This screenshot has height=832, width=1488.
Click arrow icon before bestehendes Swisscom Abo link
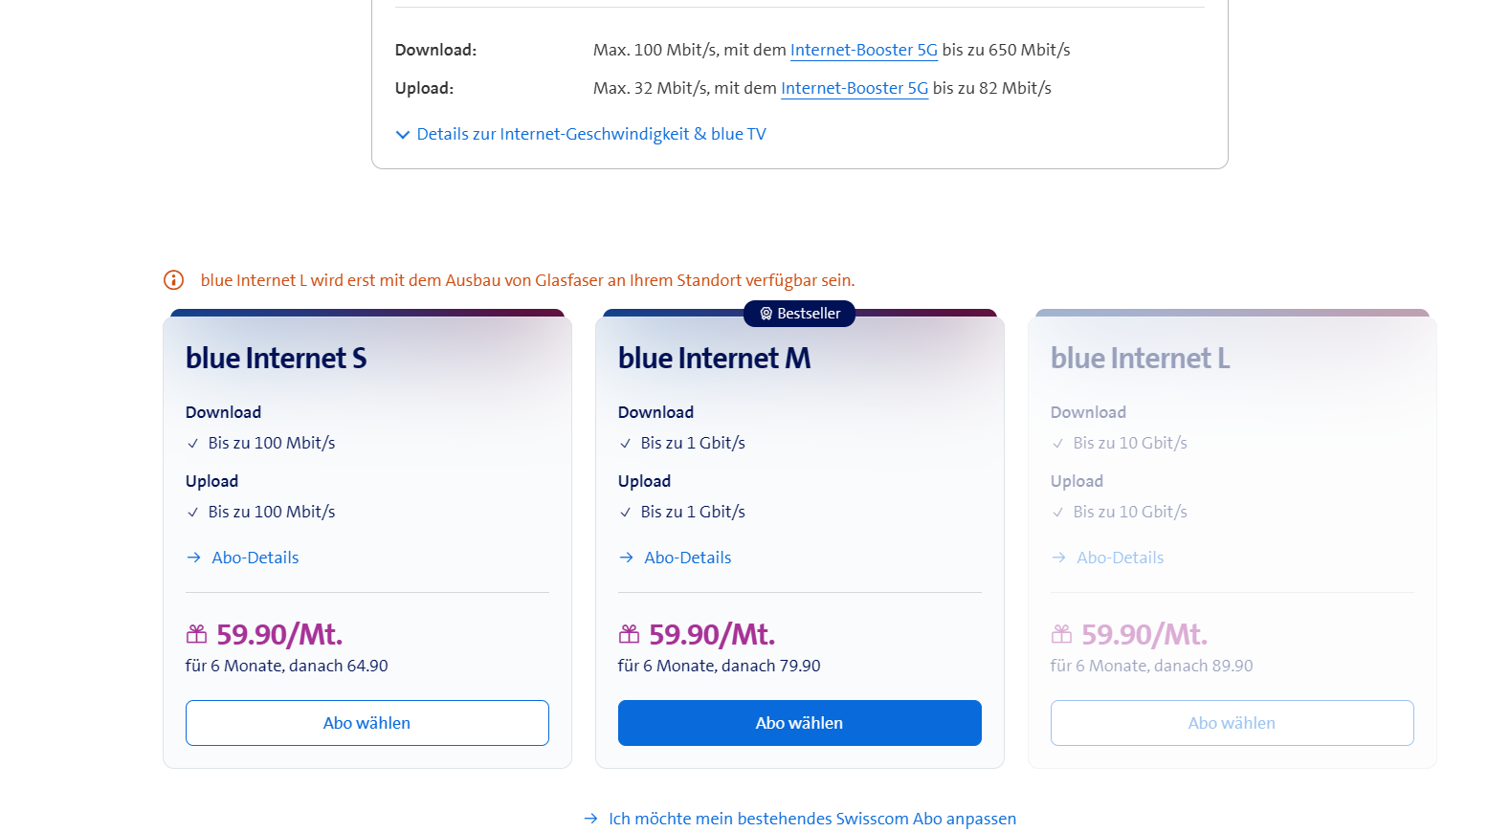(x=591, y=819)
